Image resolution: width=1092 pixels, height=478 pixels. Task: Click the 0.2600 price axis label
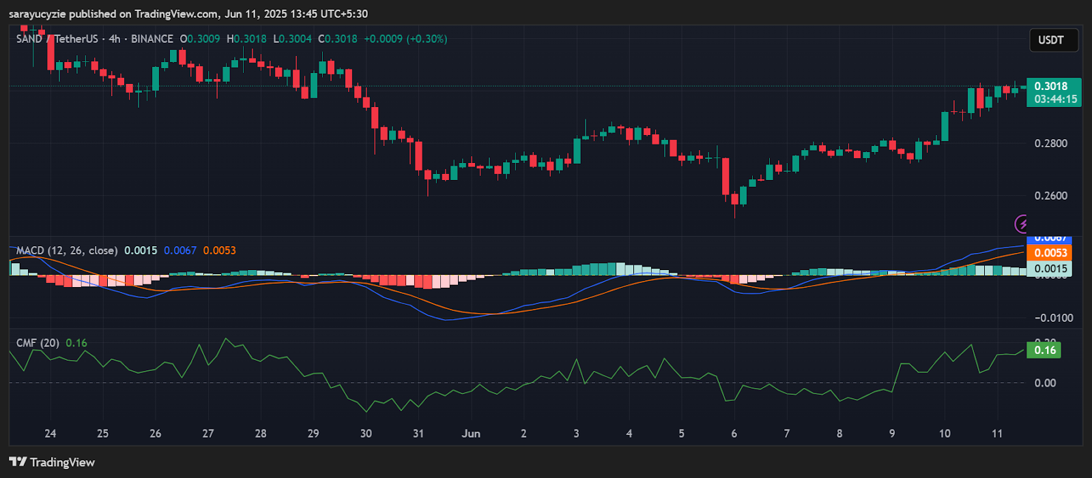1050,196
